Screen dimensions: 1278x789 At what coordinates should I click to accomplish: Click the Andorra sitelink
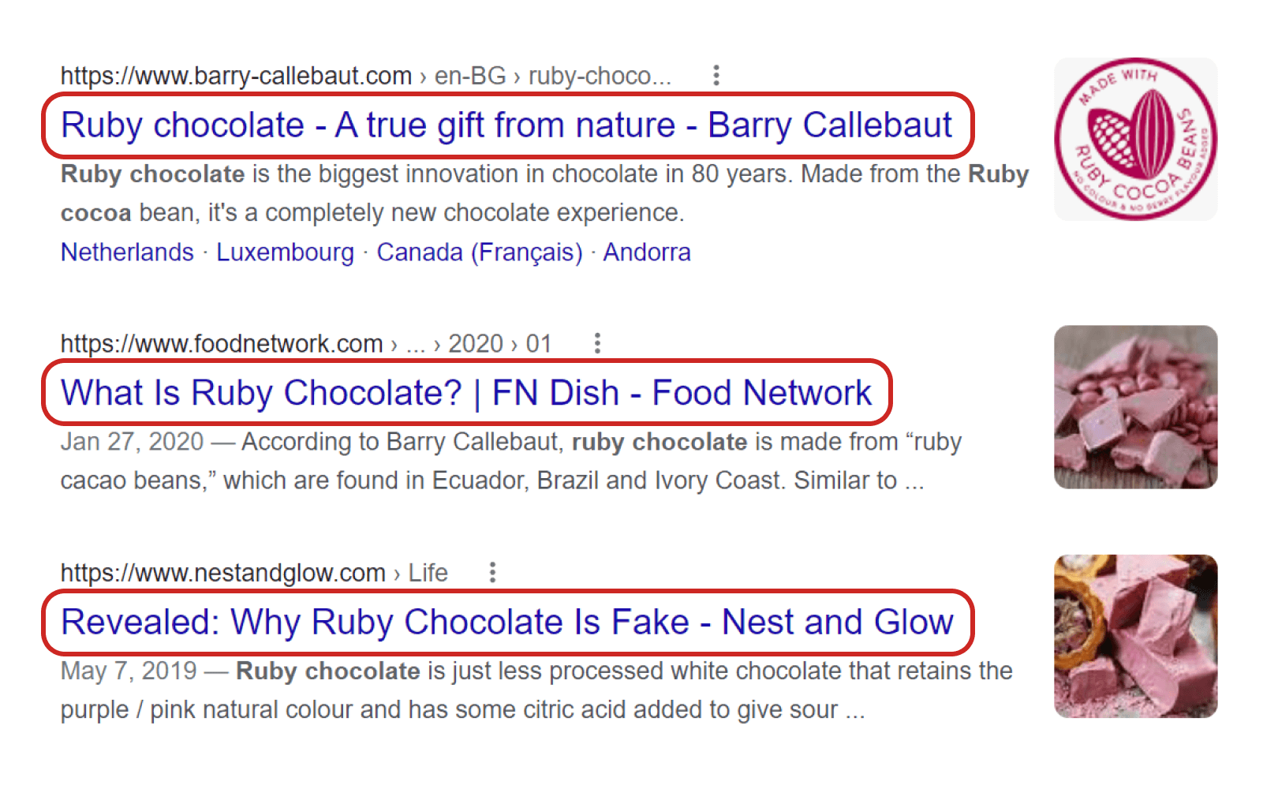(x=647, y=252)
